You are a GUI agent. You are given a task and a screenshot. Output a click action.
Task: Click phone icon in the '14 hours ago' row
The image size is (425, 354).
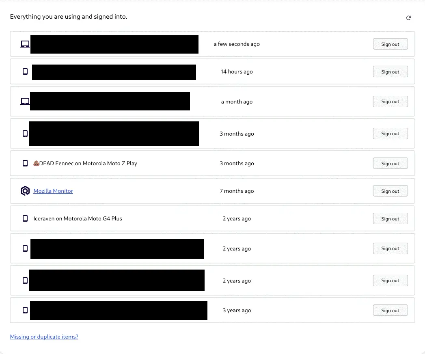point(25,71)
